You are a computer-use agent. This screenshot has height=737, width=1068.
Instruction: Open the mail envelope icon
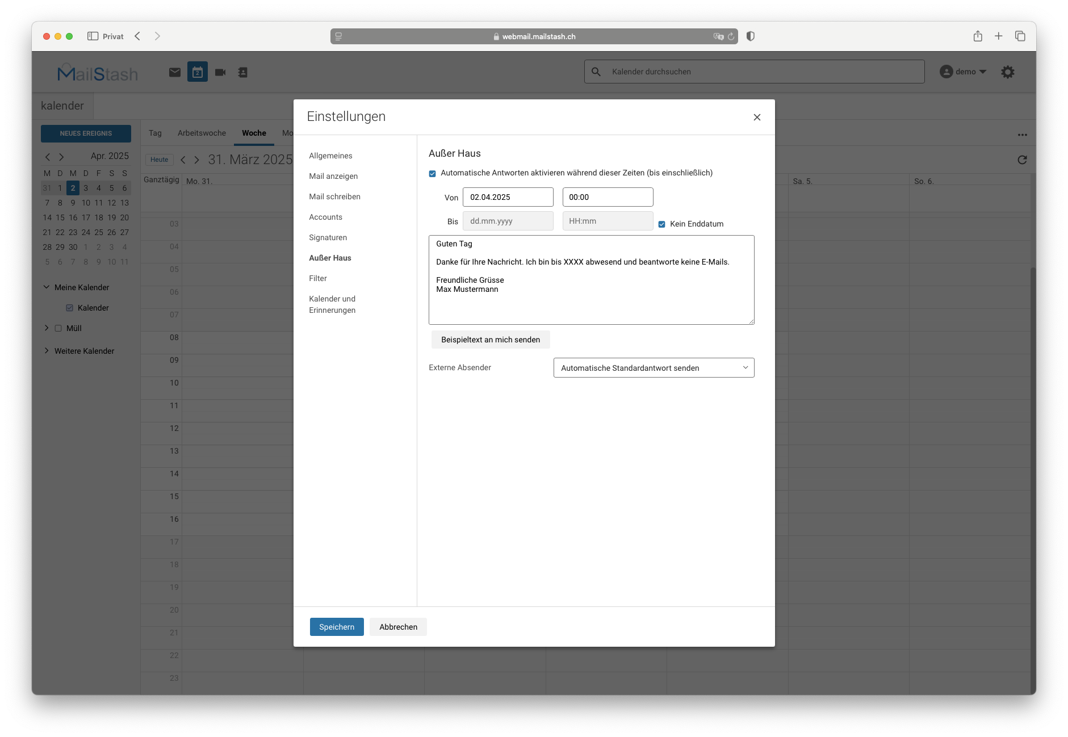click(175, 72)
